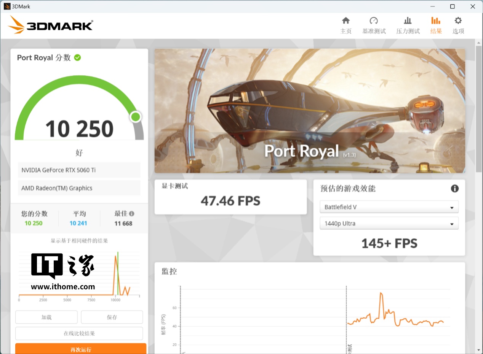The width and height of the screenshot is (483, 354).
Task: Open the Stress Tests (压力测试) icon
Action: (408, 21)
